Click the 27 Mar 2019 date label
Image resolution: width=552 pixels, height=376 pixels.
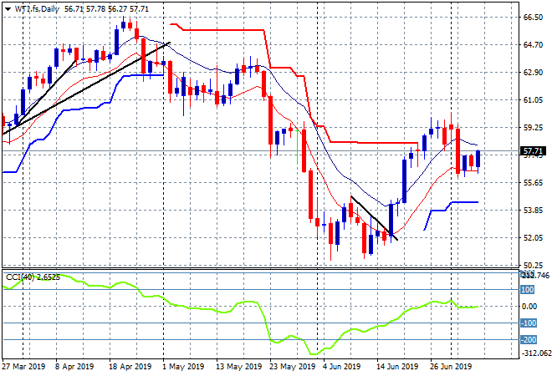point(23,367)
